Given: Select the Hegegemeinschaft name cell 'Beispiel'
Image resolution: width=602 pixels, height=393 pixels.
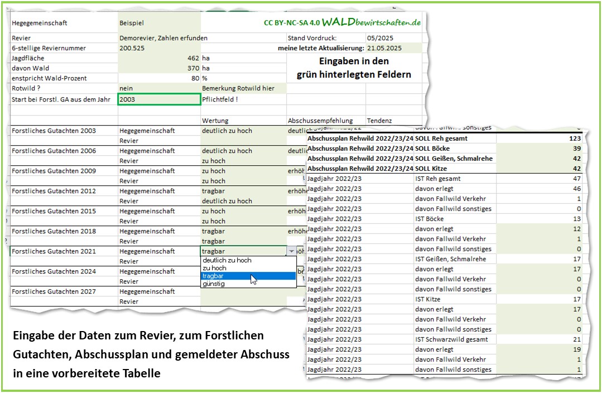Looking at the screenshot, I should (159, 23).
